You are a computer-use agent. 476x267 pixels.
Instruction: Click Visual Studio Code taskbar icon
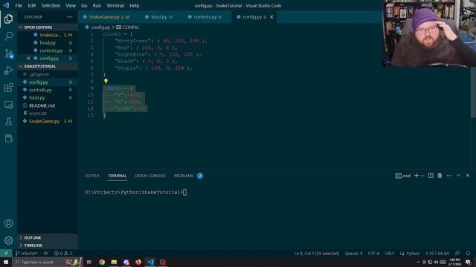click(x=150, y=262)
